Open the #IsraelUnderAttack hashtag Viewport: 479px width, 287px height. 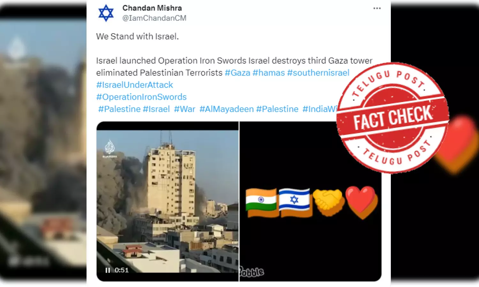coord(134,85)
